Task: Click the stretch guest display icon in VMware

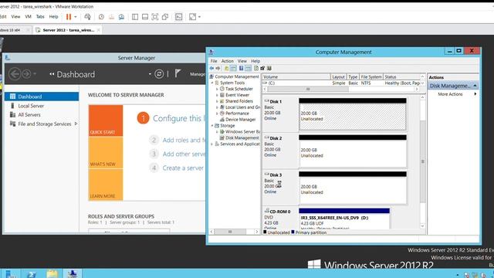Action: [x=192, y=17]
